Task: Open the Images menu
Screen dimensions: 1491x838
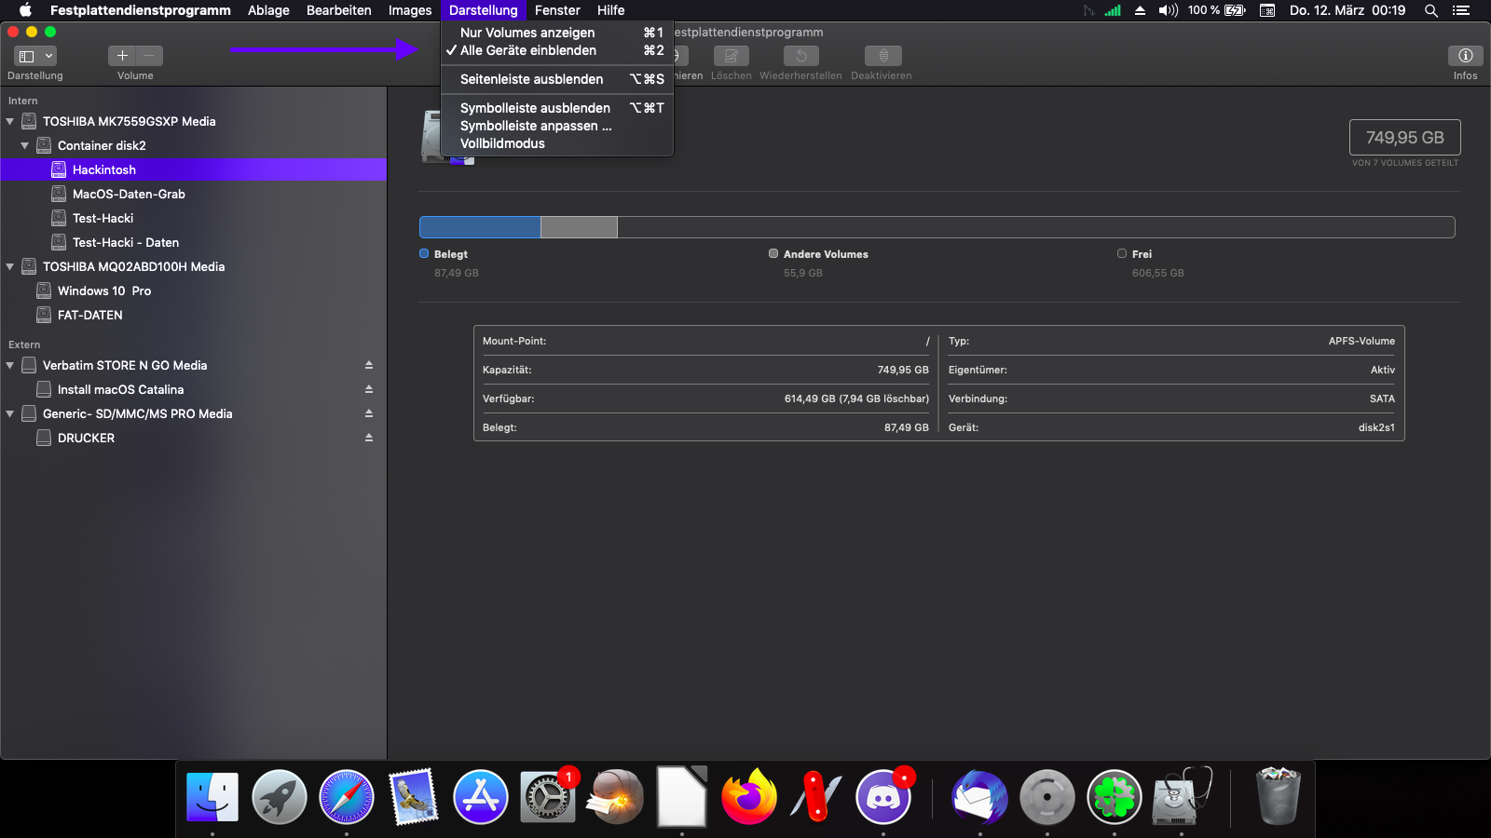Action: tap(410, 10)
